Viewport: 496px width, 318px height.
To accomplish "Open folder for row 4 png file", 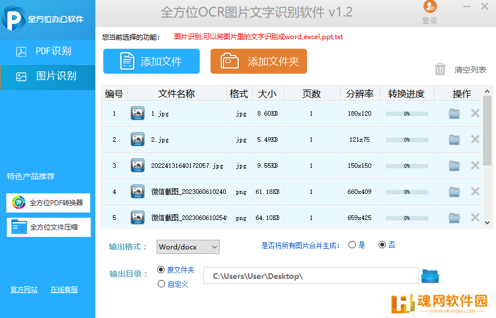I will [454, 192].
